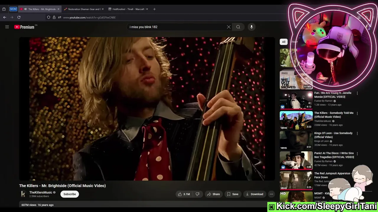
Task: Open a new browser tab
Action: coord(154,9)
